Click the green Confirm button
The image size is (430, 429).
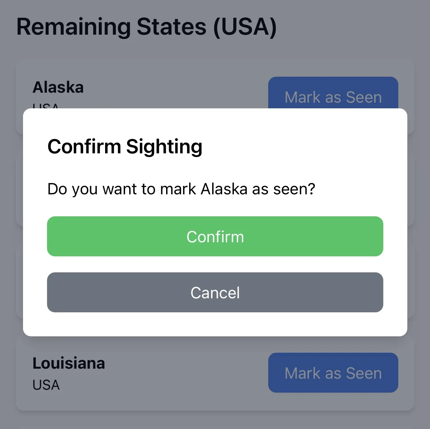(x=215, y=236)
